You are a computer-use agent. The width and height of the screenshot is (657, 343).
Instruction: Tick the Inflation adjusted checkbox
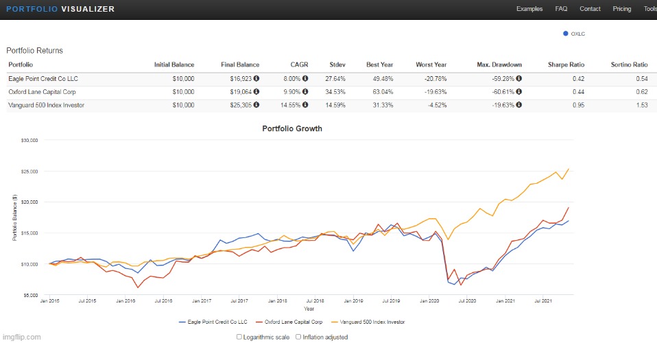[298, 337]
